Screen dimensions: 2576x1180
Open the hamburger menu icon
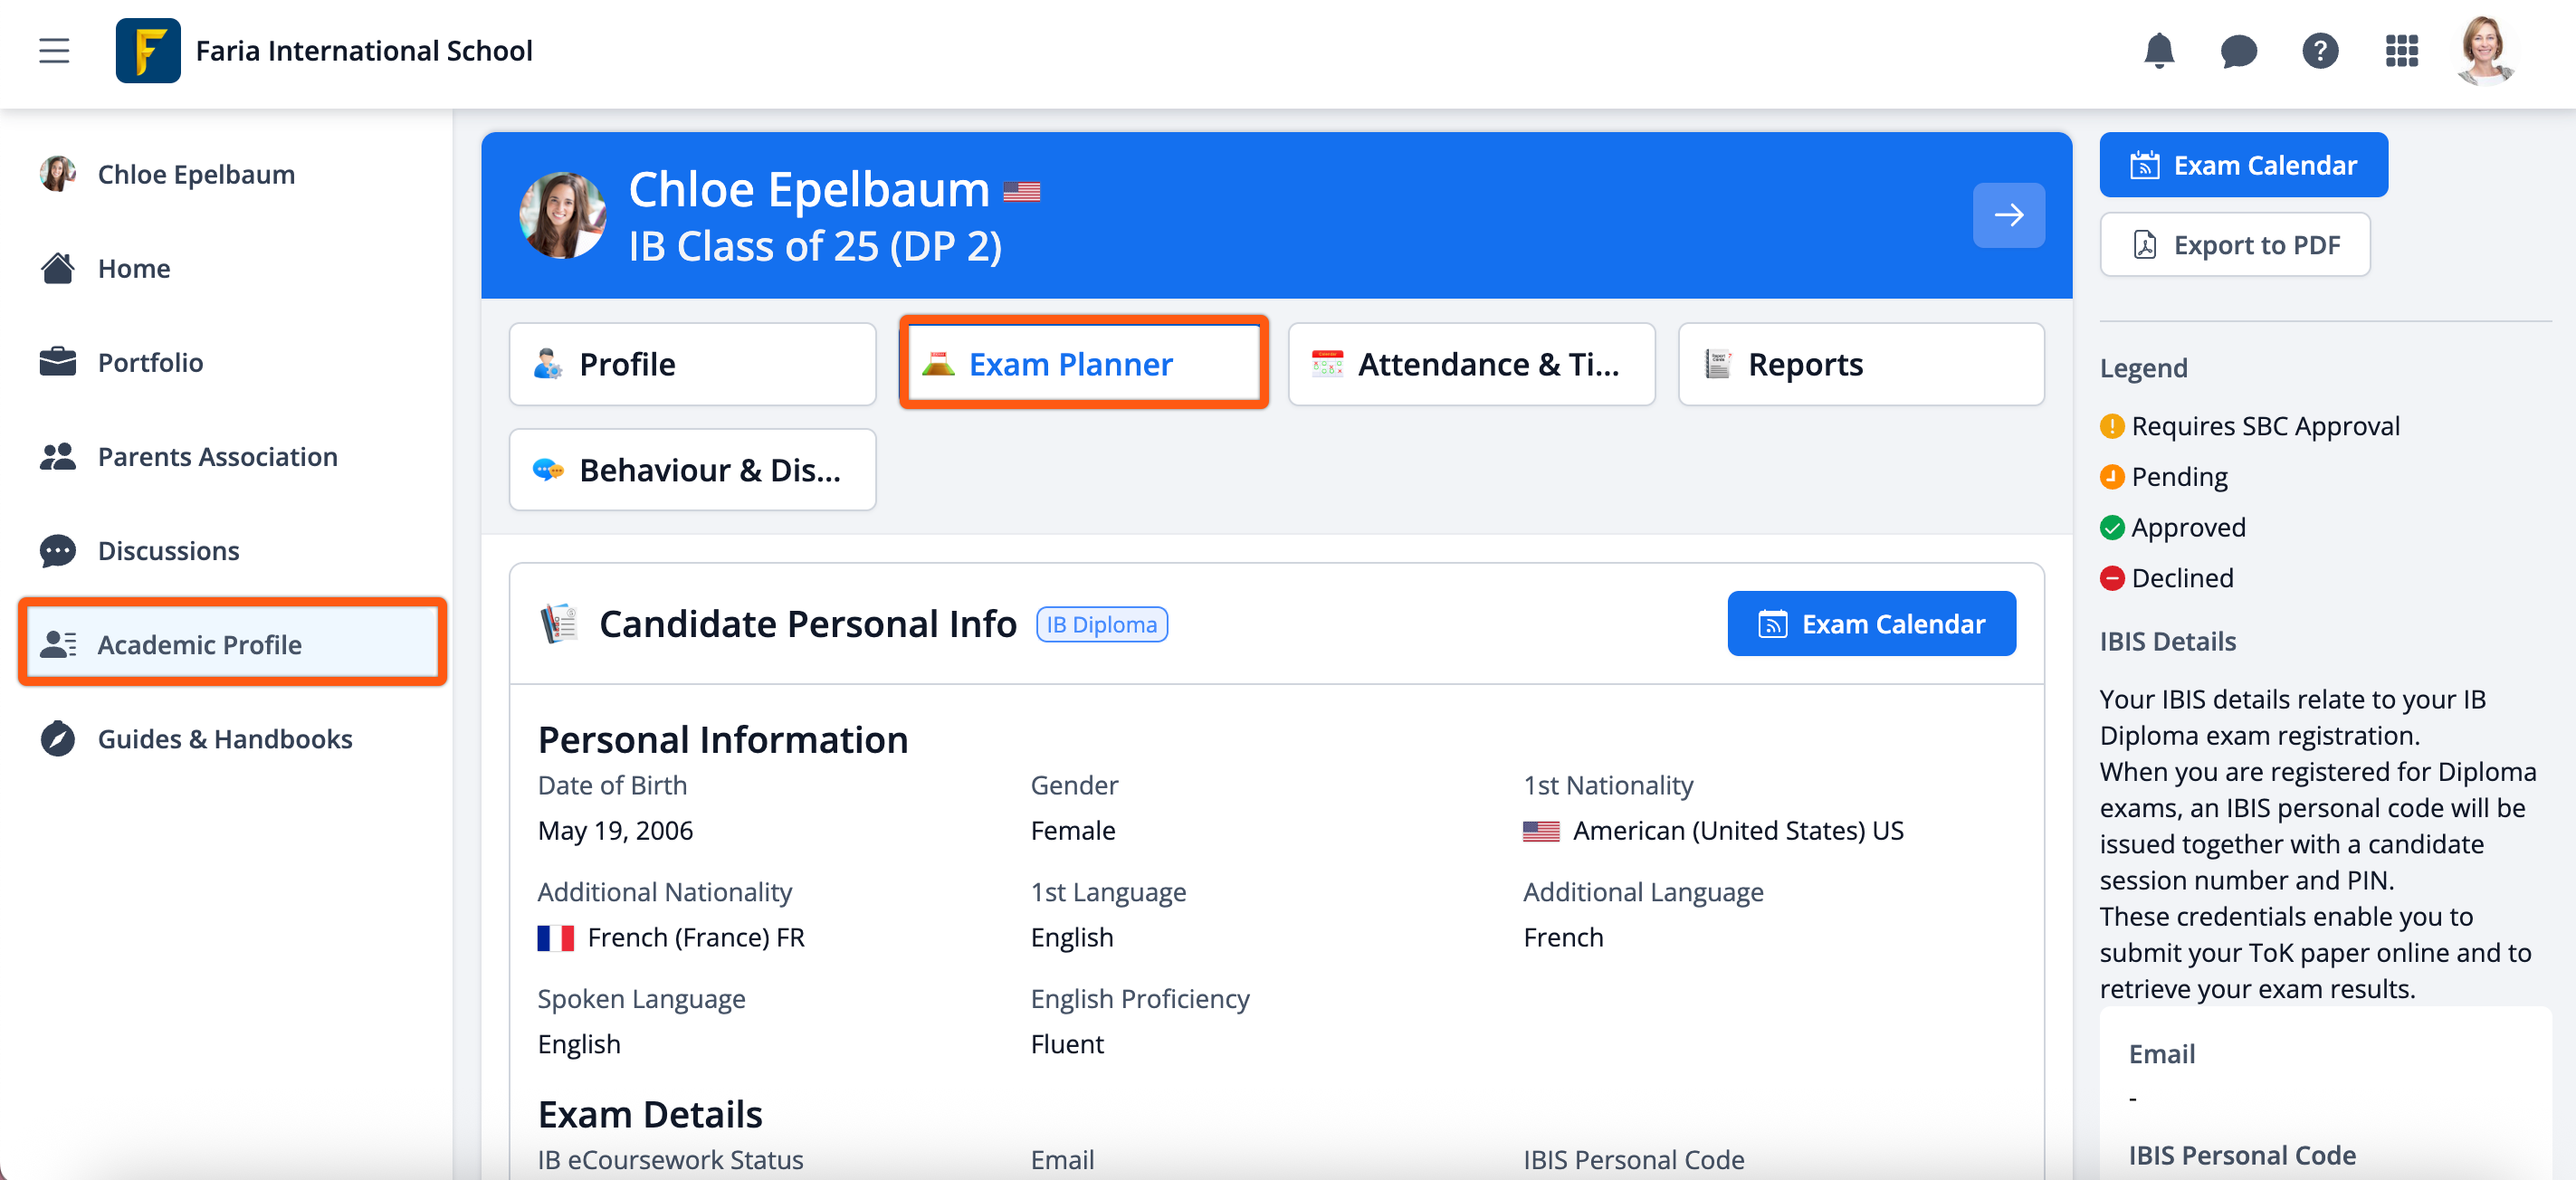[x=54, y=50]
